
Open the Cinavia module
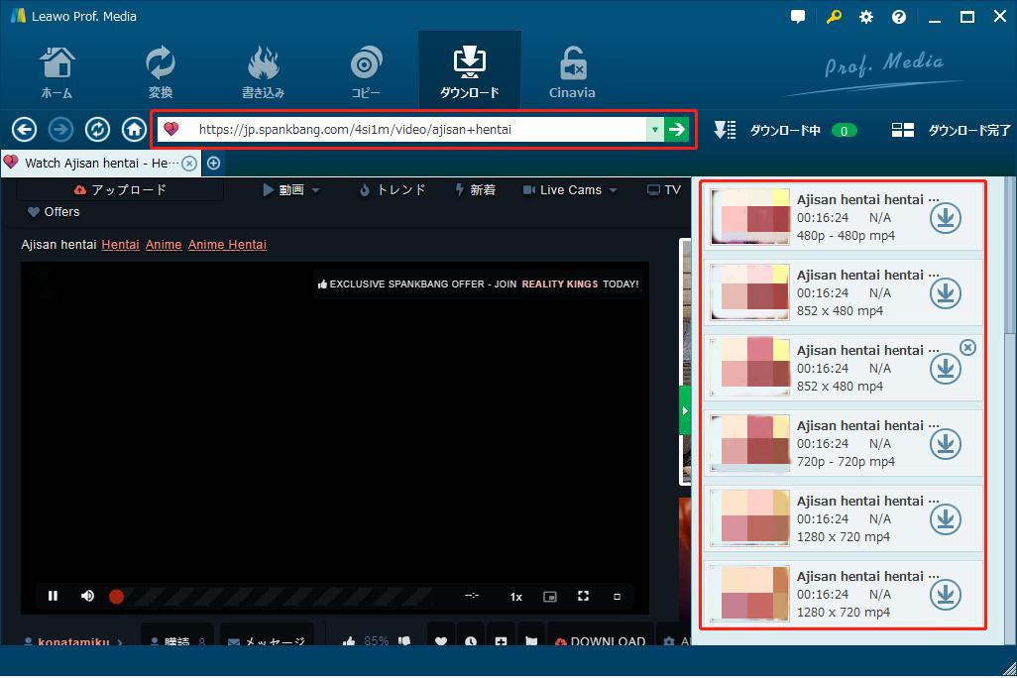(572, 72)
